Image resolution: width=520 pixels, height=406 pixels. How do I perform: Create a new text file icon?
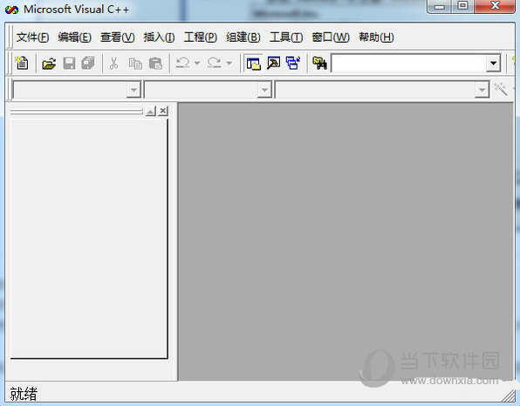[22, 63]
